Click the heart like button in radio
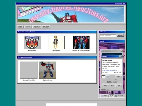This screenshot has width=142, height=106. [112, 86]
